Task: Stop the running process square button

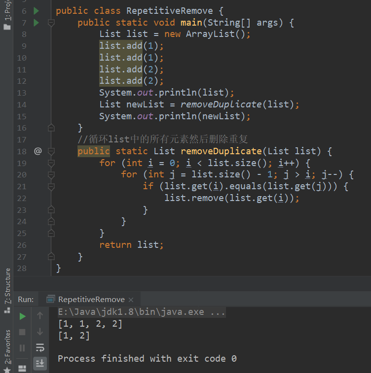Action: (x=22, y=332)
